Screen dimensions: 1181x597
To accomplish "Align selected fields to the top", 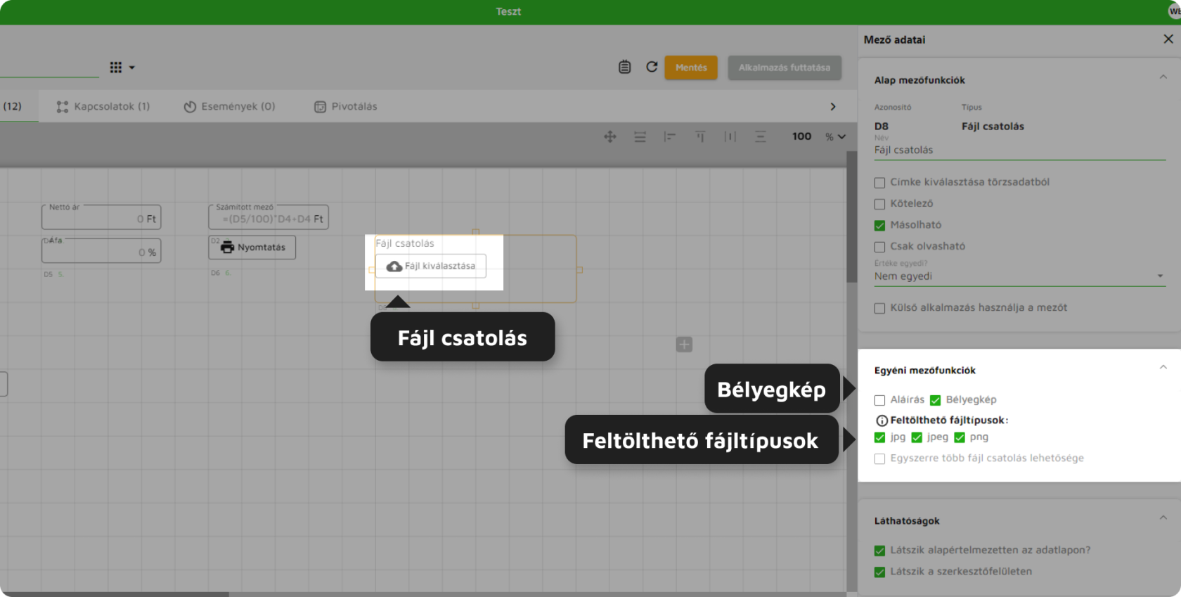I will pyautogui.click(x=700, y=136).
